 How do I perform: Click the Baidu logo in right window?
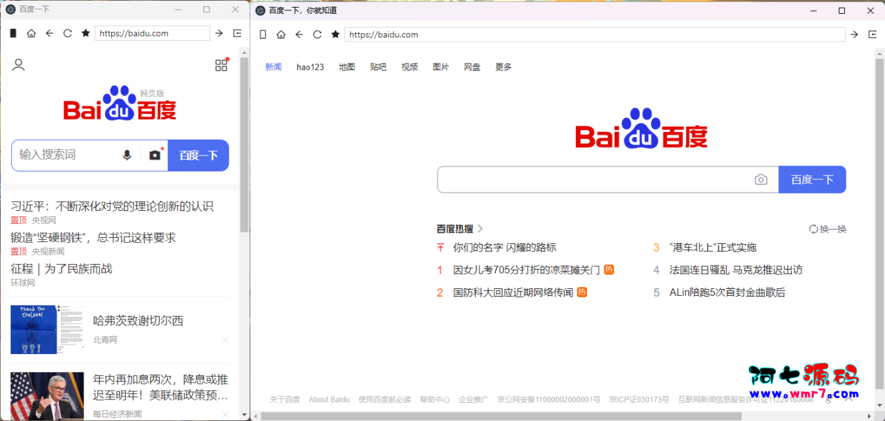(x=642, y=129)
